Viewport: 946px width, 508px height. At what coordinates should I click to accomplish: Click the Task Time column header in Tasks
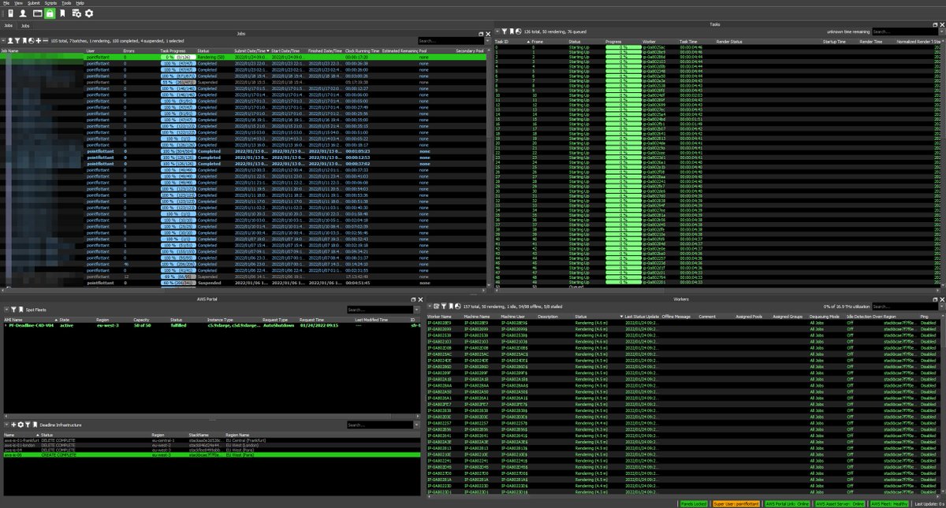pyautogui.click(x=688, y=41)
